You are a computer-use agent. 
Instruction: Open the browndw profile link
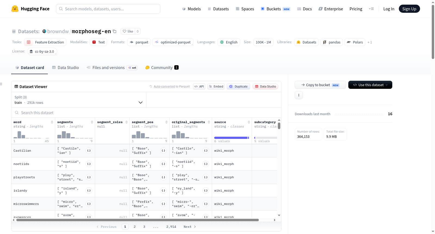click(x=58, y=31)
